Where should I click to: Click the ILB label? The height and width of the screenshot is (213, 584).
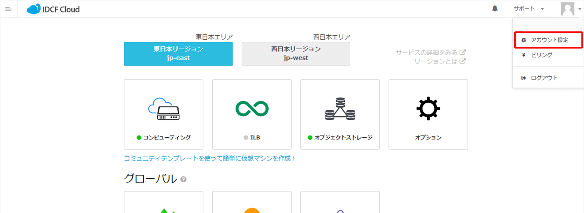(255, 138)
